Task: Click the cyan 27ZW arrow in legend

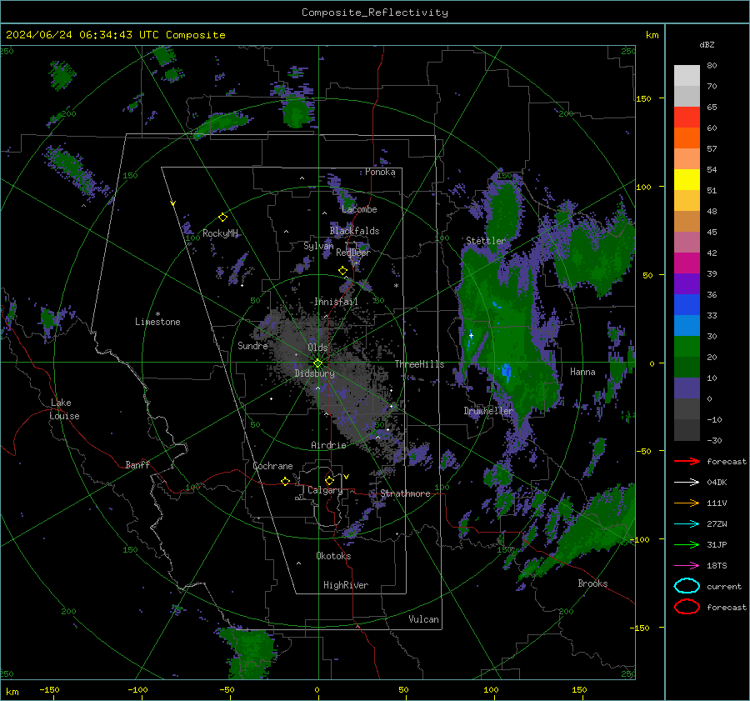Action: click(687, 524)
